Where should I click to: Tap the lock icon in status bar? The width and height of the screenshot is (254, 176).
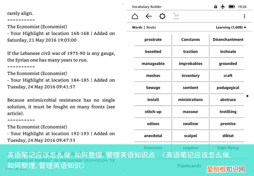(x=216, y=7)
